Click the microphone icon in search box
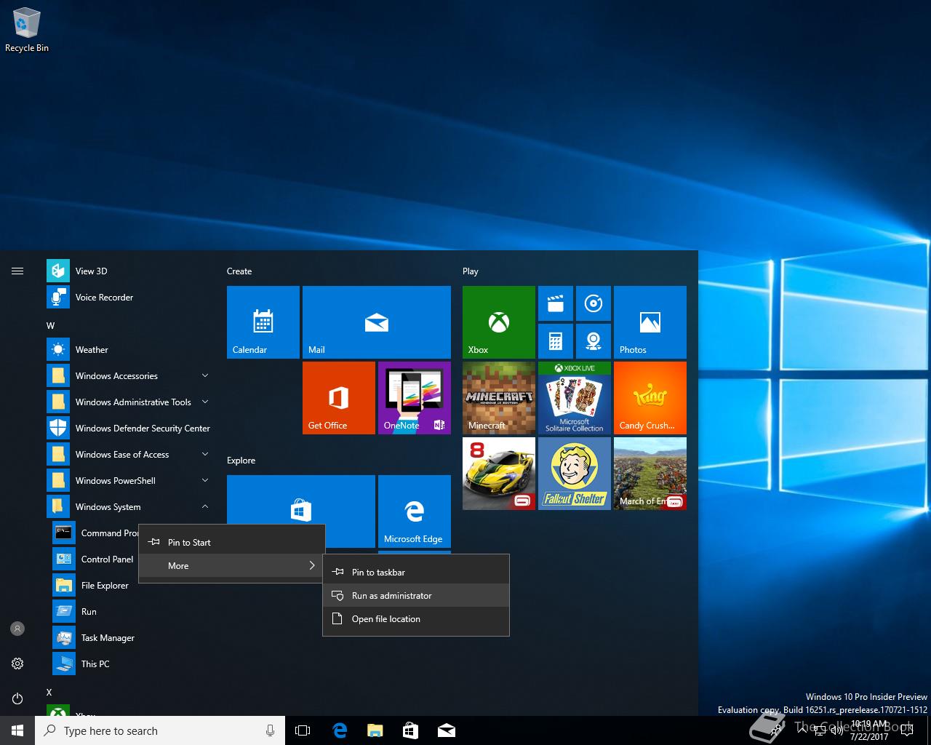The width and height of the screenshot is (931, 745). [x=271, y=730]
